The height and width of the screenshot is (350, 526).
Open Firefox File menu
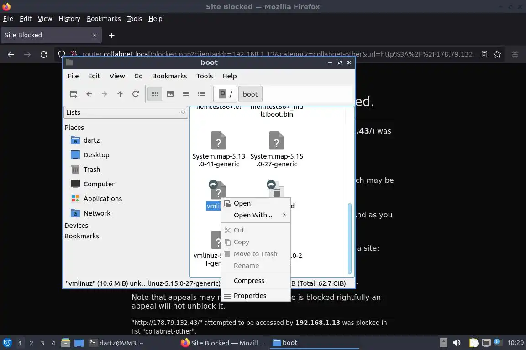click(8, 19)
